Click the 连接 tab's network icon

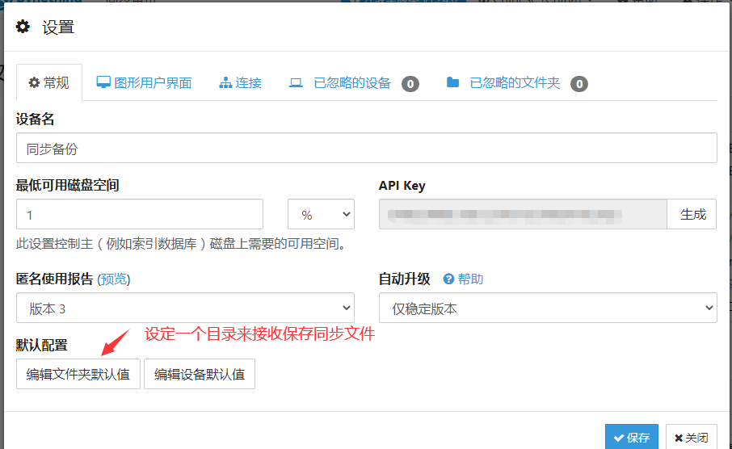(x=225, y=82)
